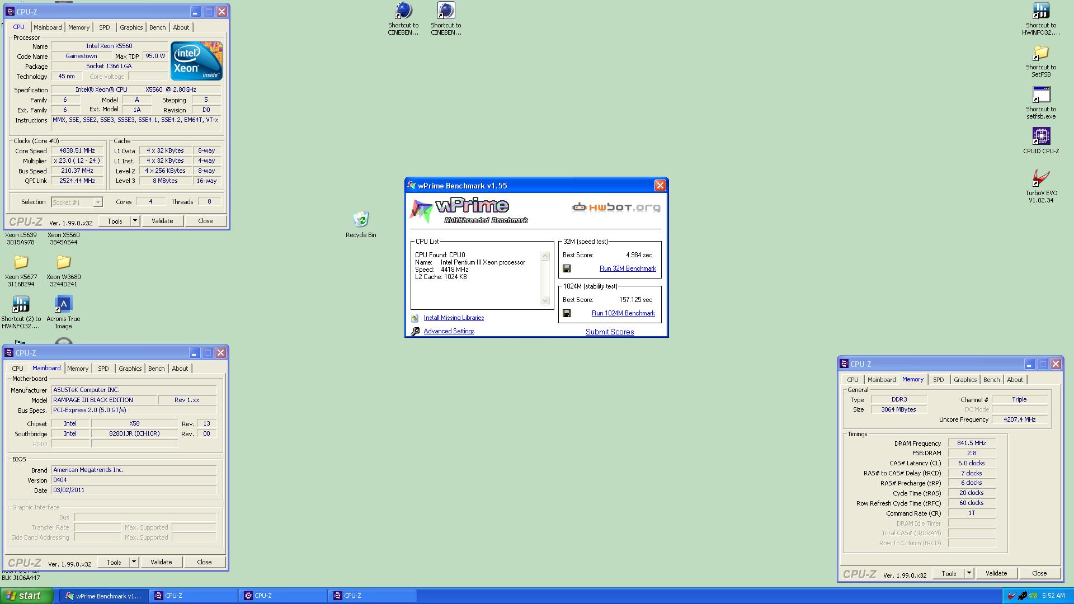Click Validate in top CPU-Z window
The height and width of the screenshot is (604, 1074).
[162, 221]
